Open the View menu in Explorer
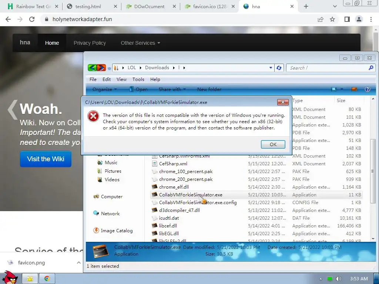379x284 pixels. (x=121, y=80)
